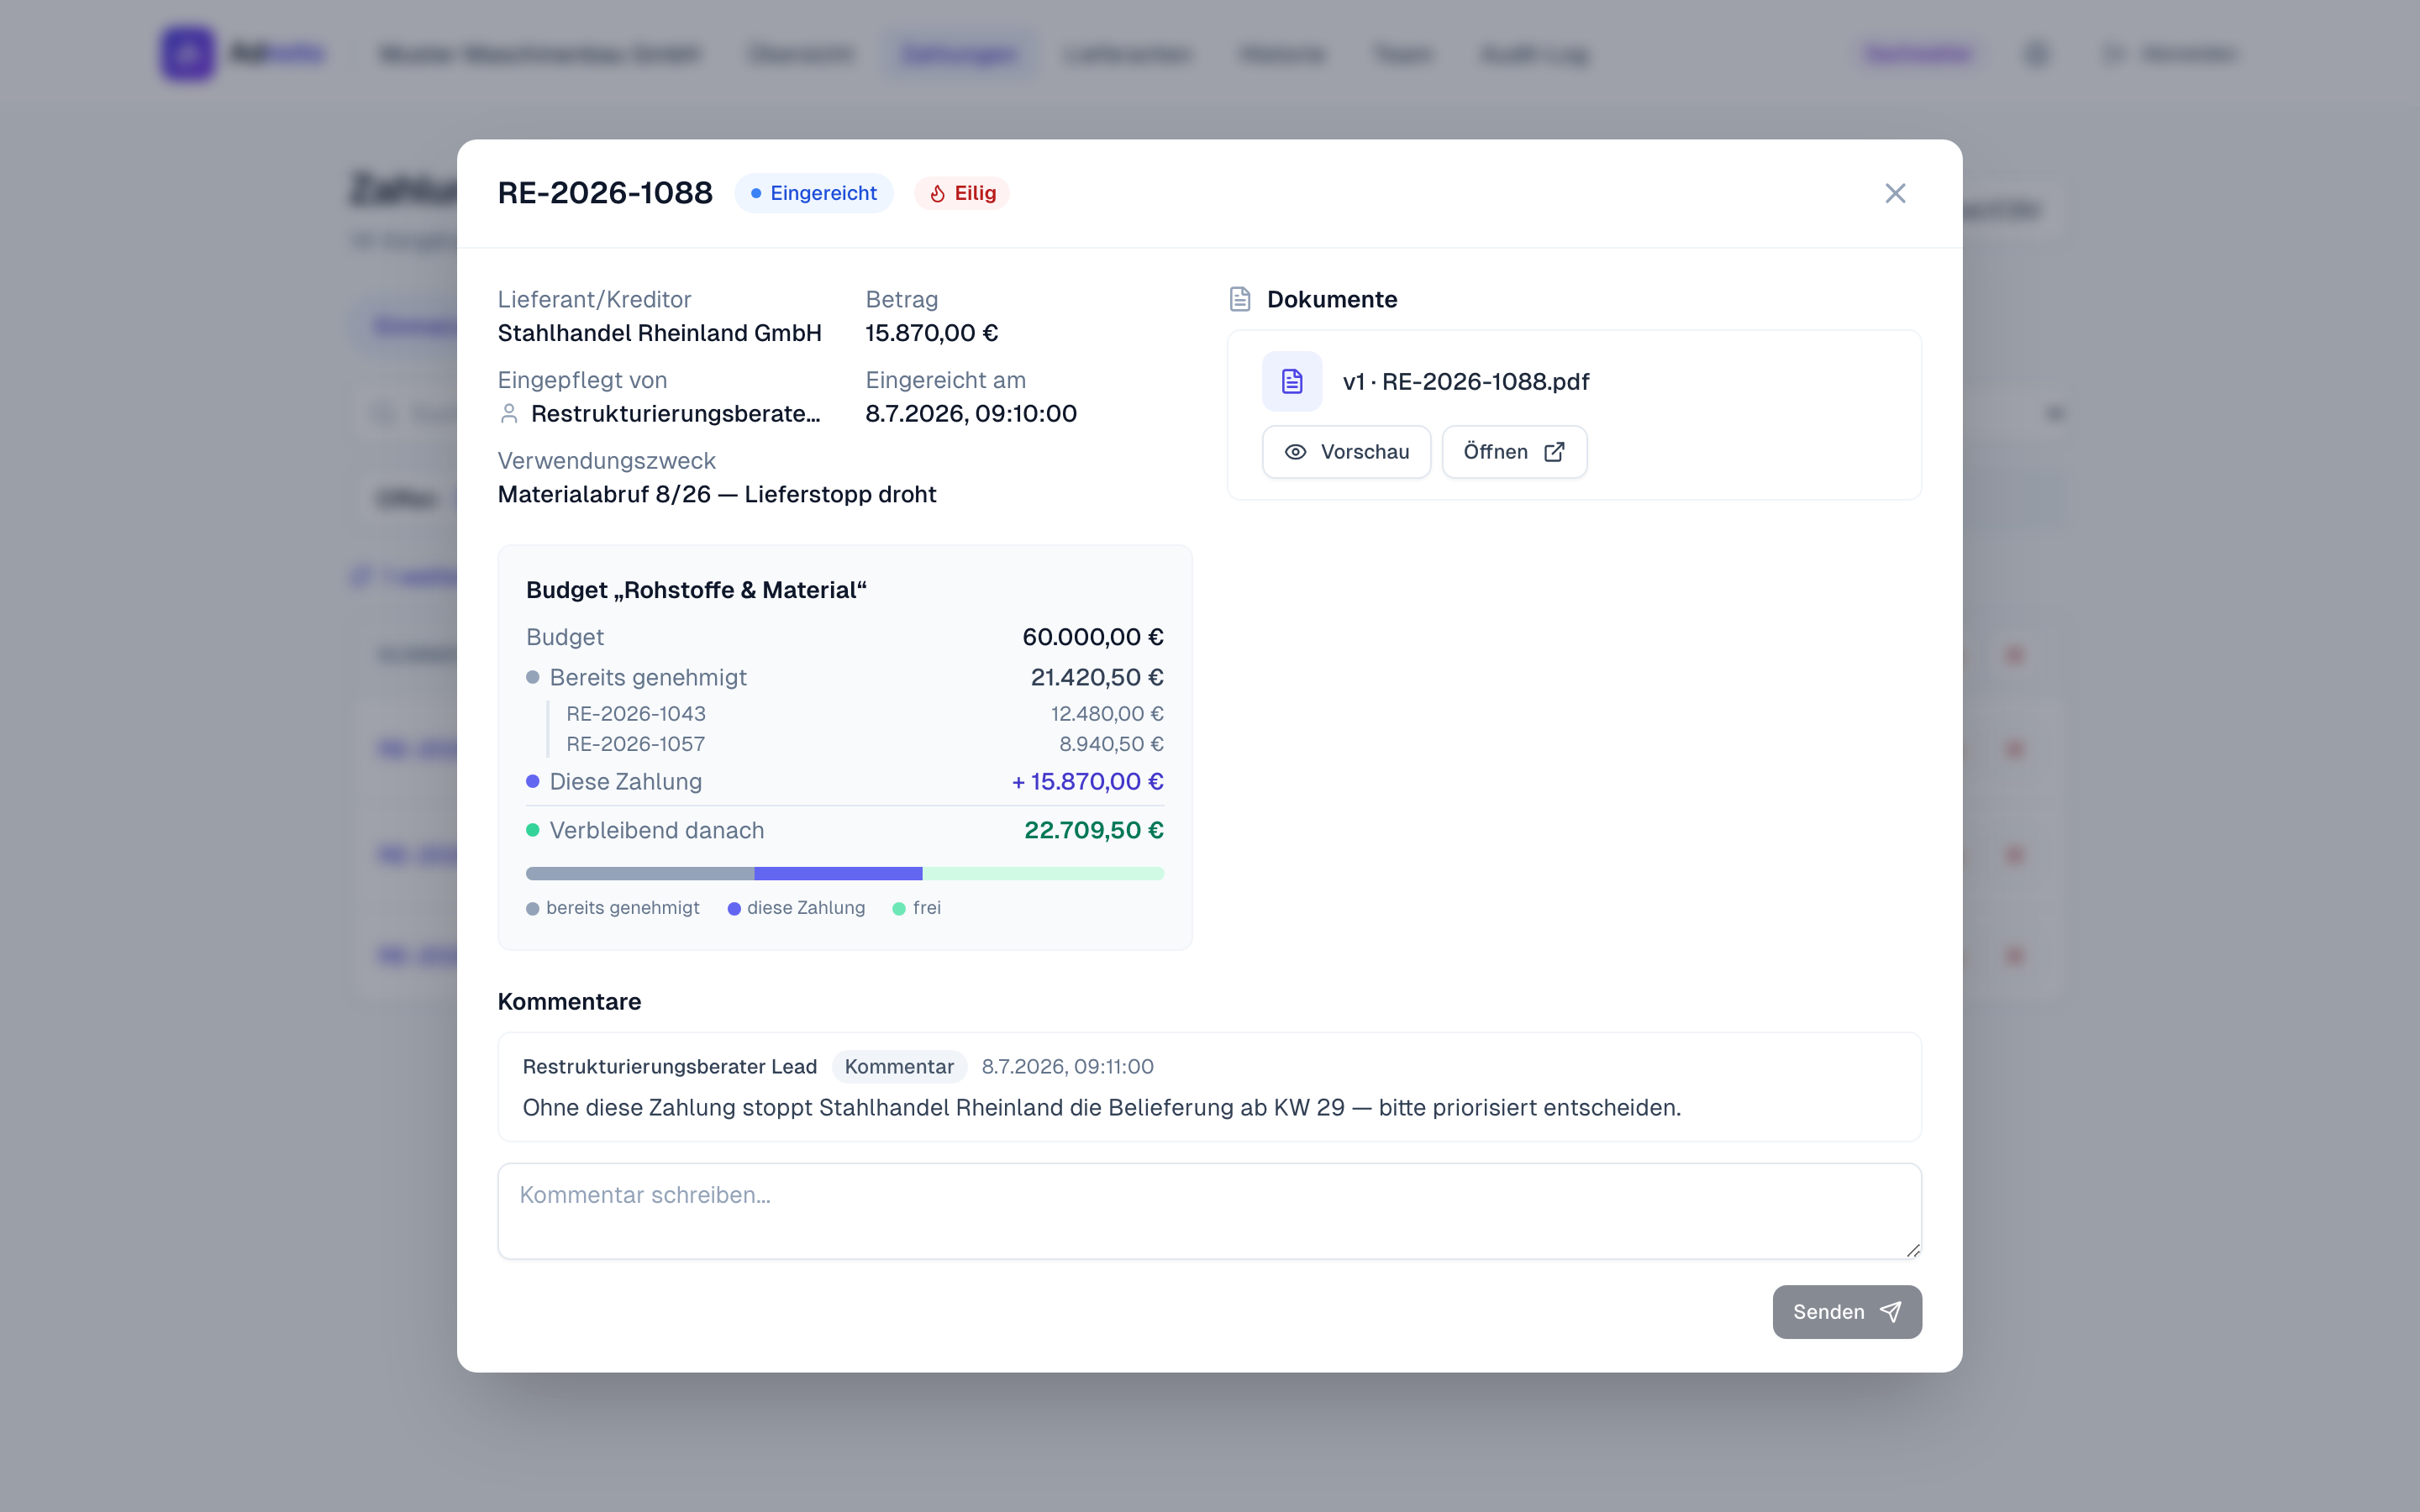This screenshot has width=2420, height=1512.
Task: Click the amount 15.870,00 € under Betrag
Action: pyautogui.click(x=931, y=333)
